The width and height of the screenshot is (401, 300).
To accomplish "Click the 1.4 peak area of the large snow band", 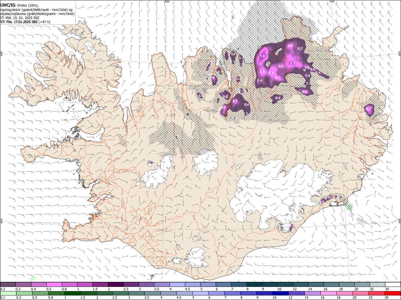I will (263, 56).
